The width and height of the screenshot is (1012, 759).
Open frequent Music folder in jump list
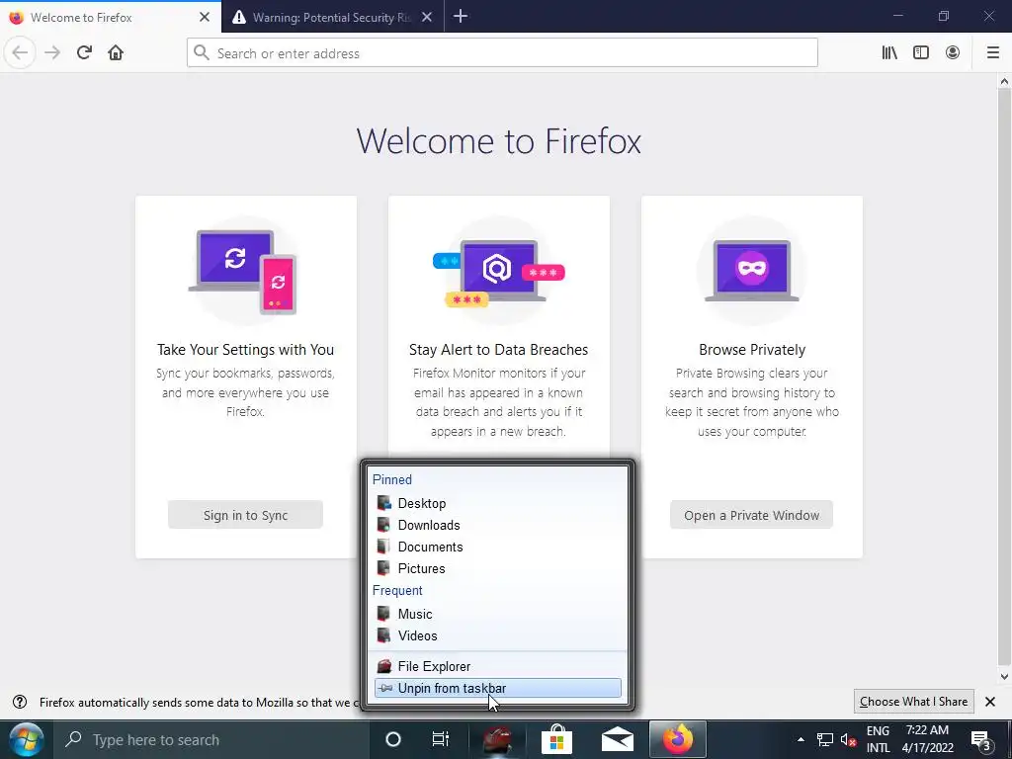497,615
